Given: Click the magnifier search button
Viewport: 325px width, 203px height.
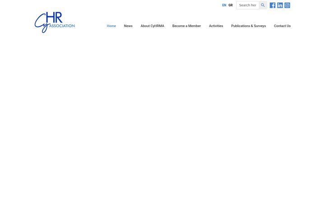Looking at the screenshot, I should [263, 5].
